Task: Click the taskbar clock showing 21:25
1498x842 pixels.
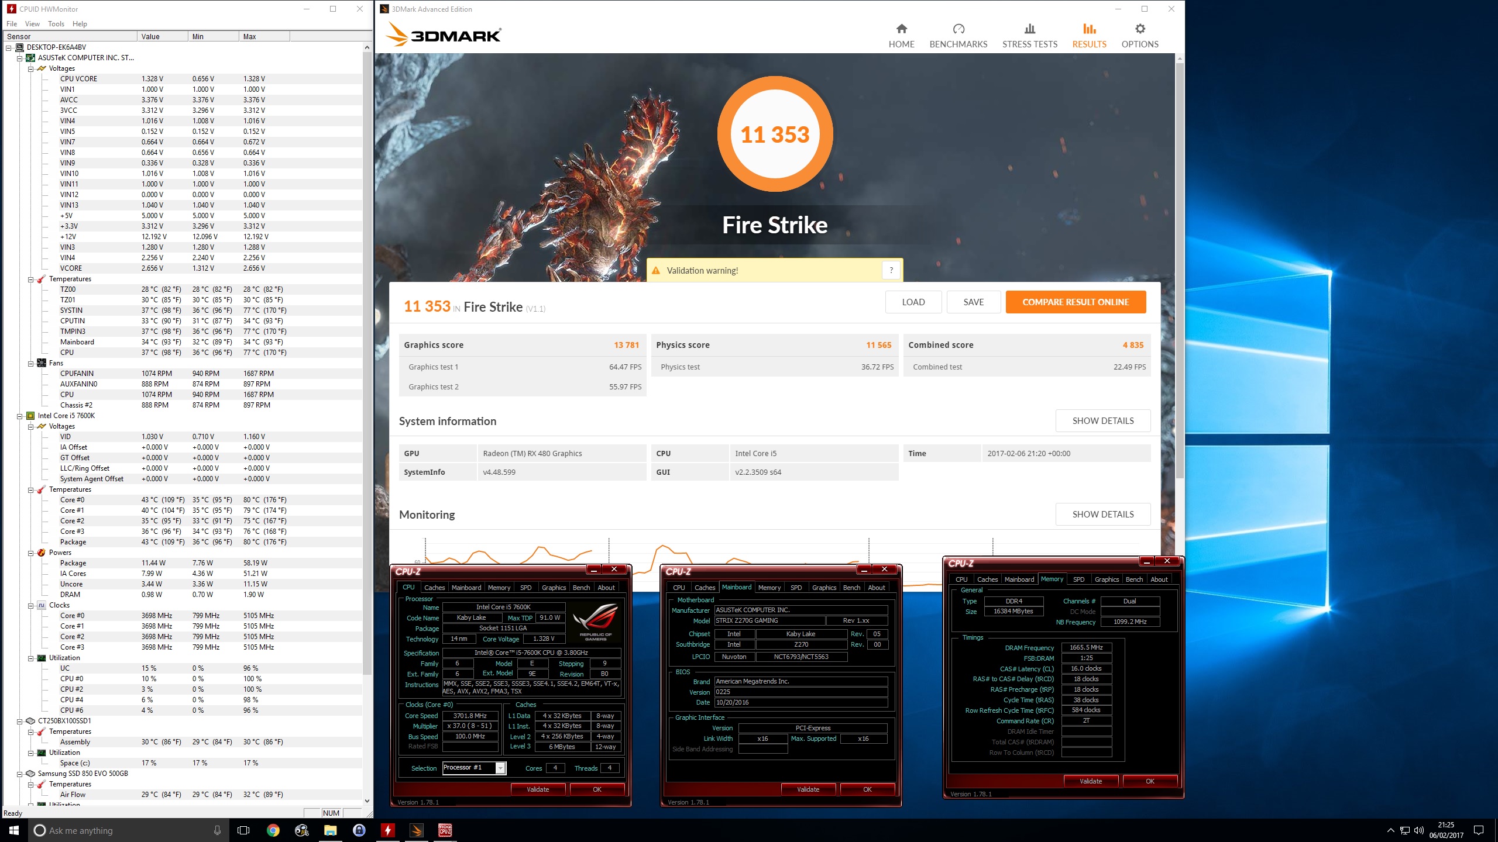Action: pyautogui.click(x=1446, y=830)
